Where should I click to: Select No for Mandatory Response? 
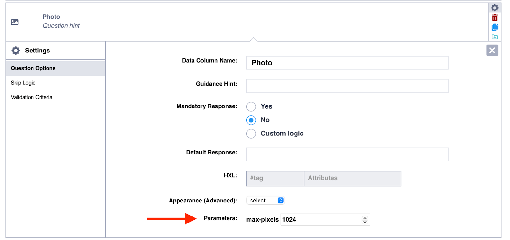point(251,120)
